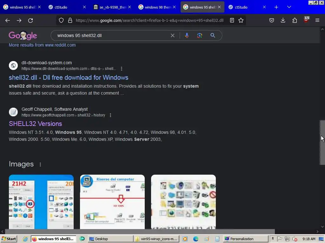Click the vertical scrollbar thumb

coord(322,143)
